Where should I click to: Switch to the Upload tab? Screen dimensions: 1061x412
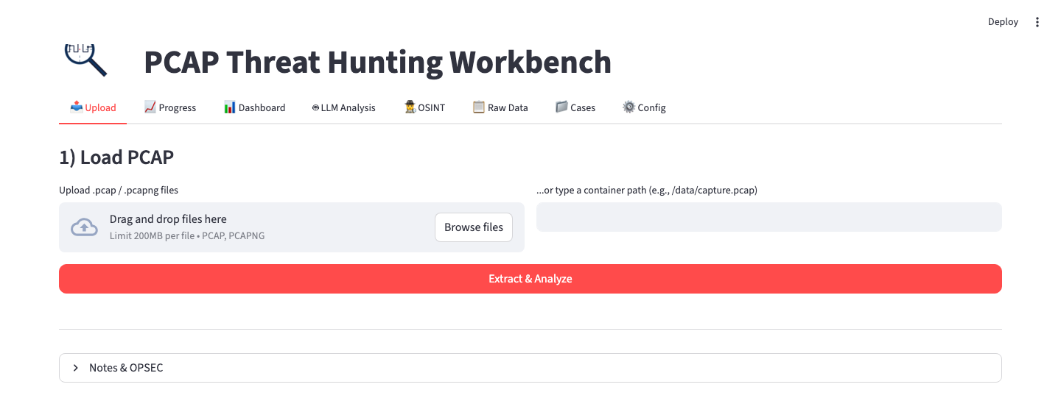coord(93,107)
